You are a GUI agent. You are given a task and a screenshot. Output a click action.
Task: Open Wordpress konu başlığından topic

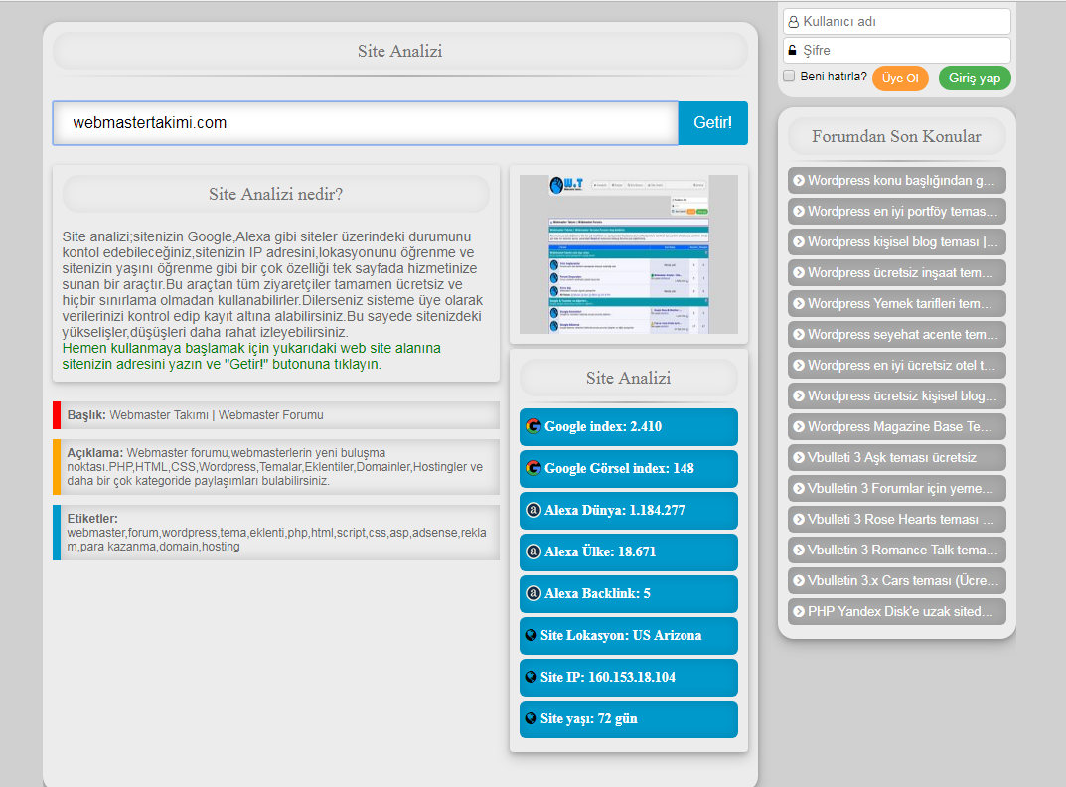897,180
